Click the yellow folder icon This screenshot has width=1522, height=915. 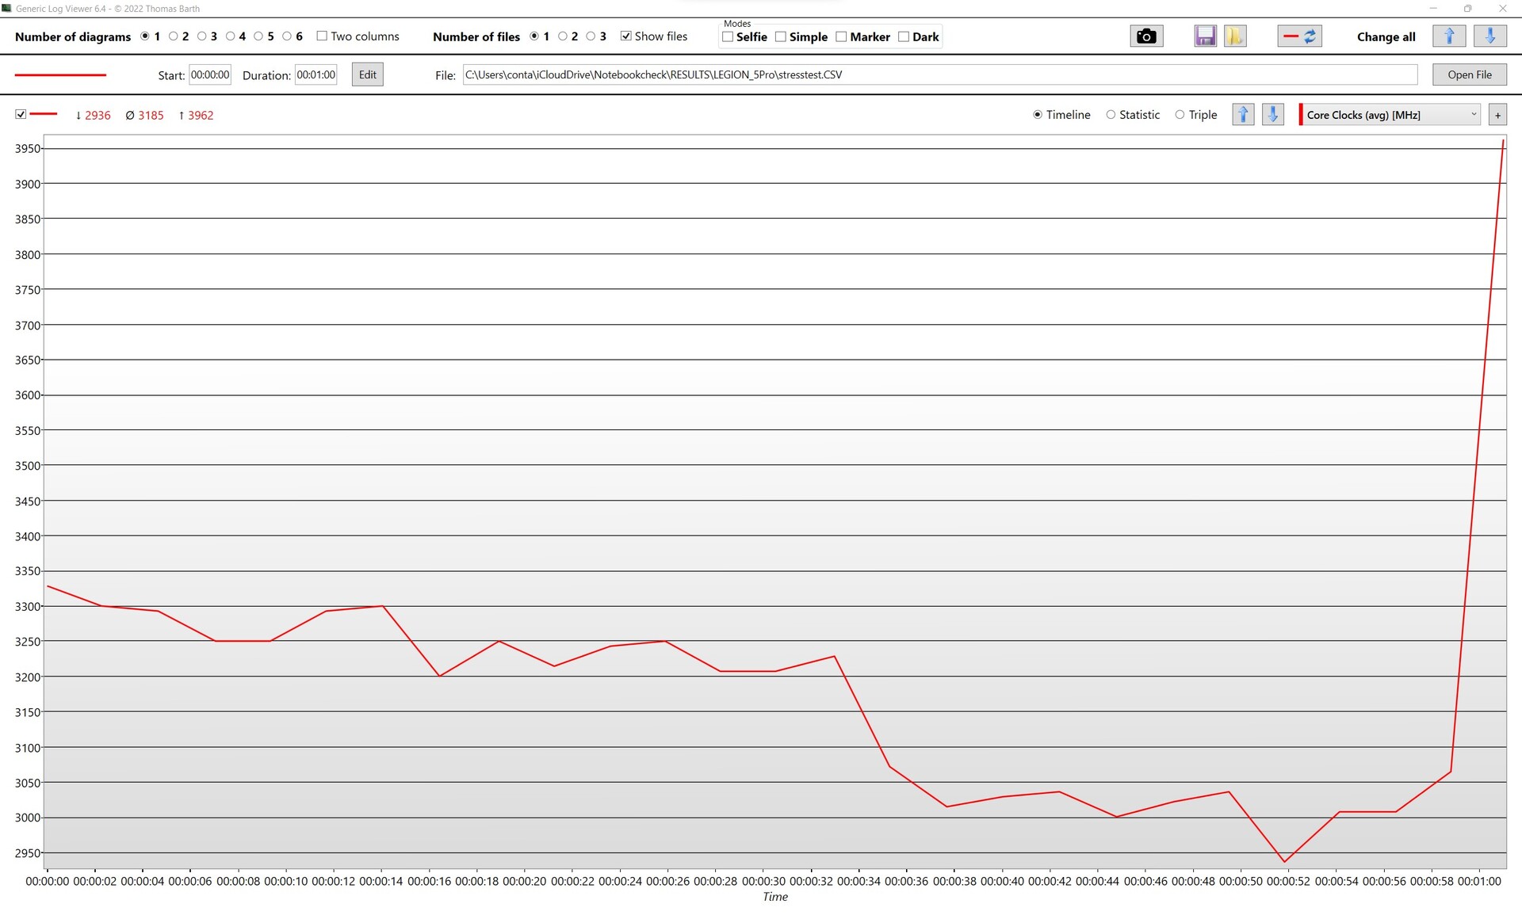point(1235,36)
